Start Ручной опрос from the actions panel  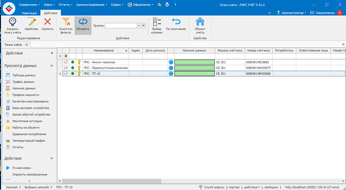[x=22, y=168]
